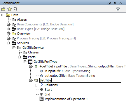Collapse the GetTitleService node

pyautogui.click(x=14, y=48)
